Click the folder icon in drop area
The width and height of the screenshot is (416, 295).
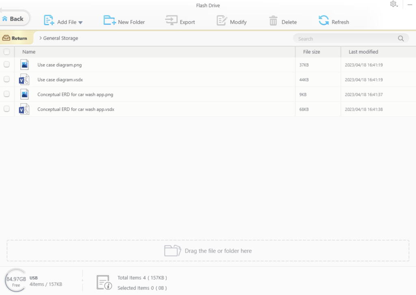[172, 250]
